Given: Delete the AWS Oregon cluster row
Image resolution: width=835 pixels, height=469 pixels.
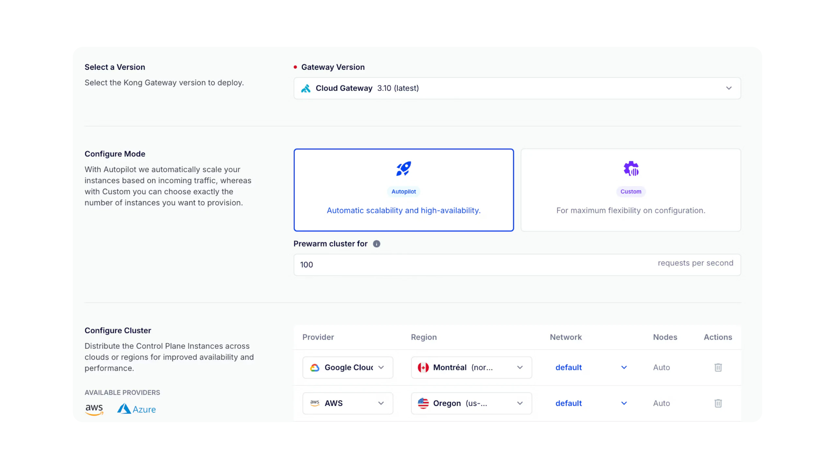Looking at the screenshot, I should pos(718,403).
